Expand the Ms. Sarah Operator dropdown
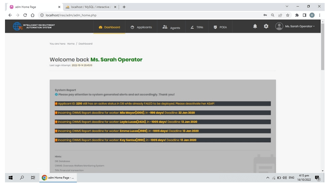330x185 pixels. (300, 26)
